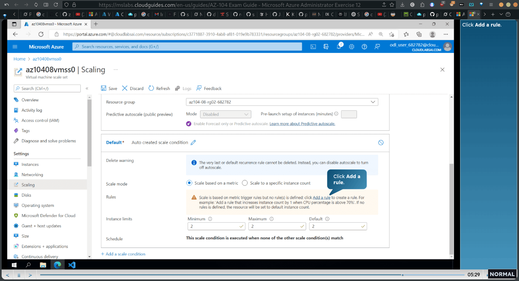Screen dimensions: 519x281
Task: Open the Predictive autoscale Mode dropdown
Action: point(225,114)
